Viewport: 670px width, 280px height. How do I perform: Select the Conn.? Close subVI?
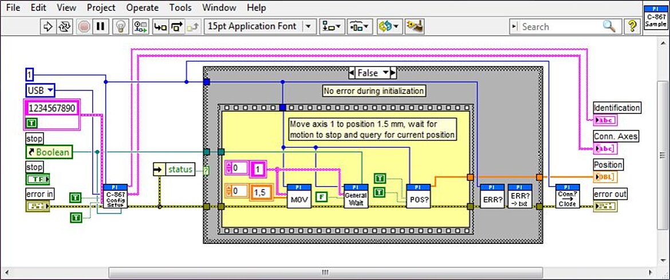click(x=567, y=196)
